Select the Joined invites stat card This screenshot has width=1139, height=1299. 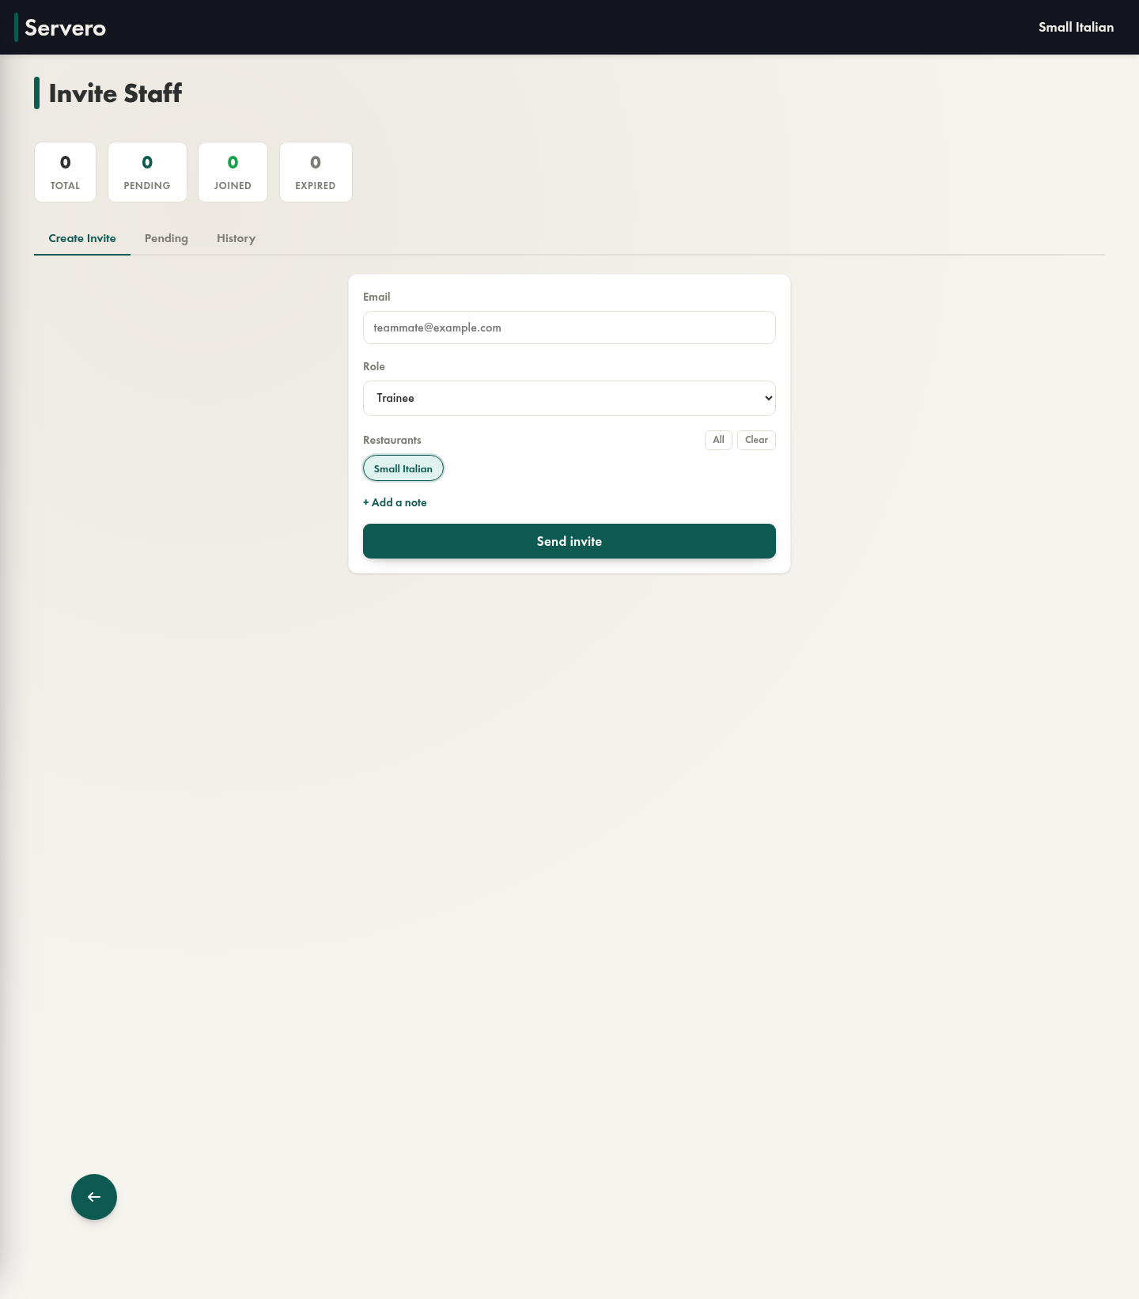233,172
